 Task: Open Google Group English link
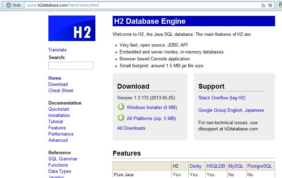(x=220, y=110)
